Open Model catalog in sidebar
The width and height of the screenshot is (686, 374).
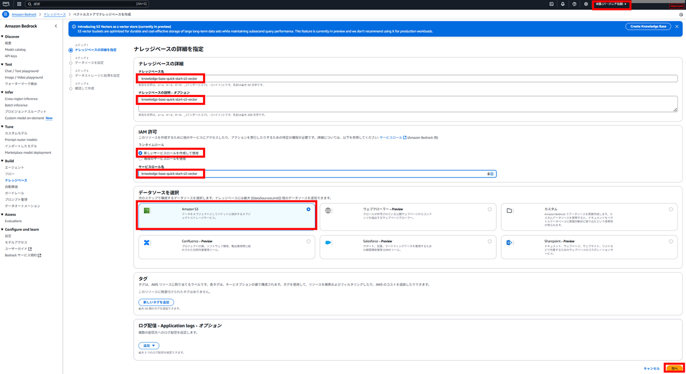pos(15,49)
